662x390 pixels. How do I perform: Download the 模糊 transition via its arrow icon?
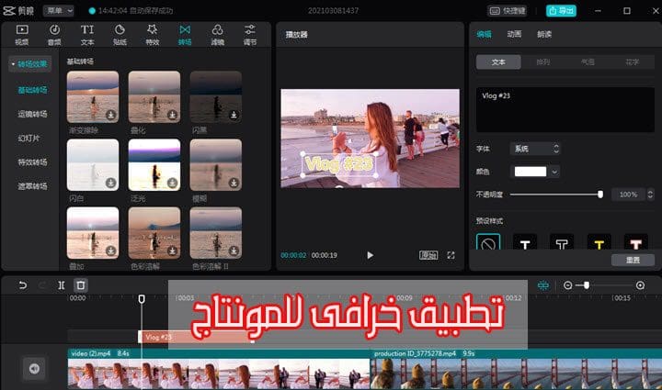pyautogui.click(x=234, y=183)
